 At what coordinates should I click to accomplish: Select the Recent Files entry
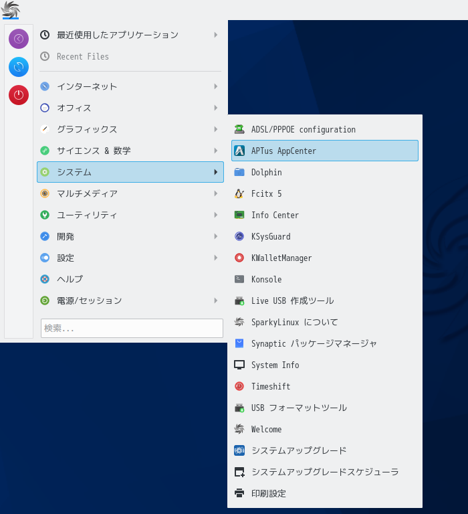[x=130, y=56]
